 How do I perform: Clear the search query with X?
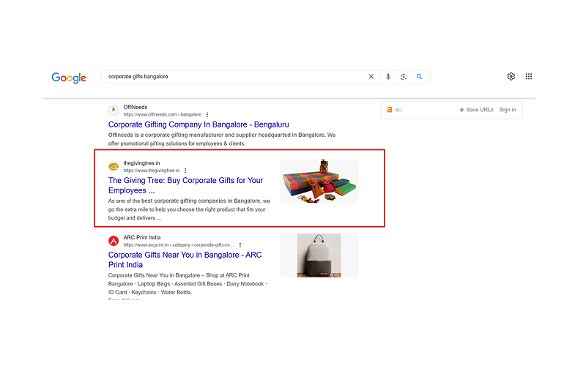click(x=371, y=77)
